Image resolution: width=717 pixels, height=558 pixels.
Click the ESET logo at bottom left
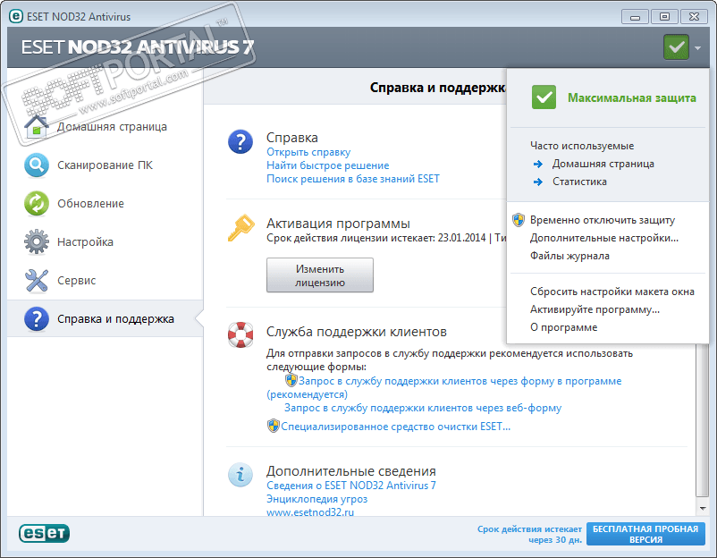point(45,533)
